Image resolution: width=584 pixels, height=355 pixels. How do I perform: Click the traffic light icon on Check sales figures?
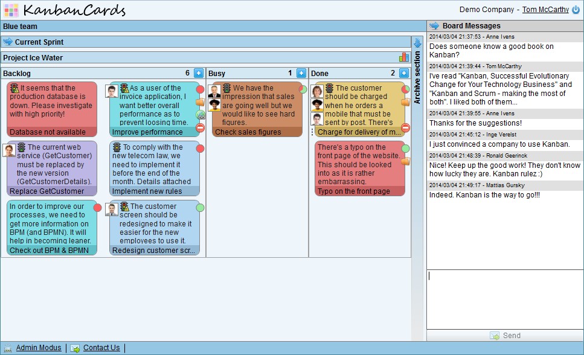226,88
